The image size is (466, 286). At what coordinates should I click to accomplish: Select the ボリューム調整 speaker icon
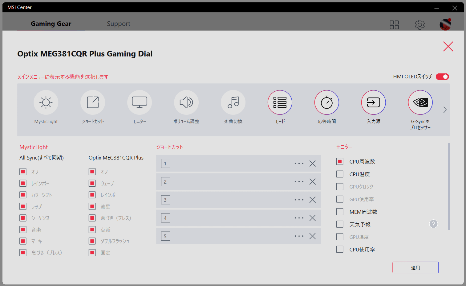[x=186, y=102]
